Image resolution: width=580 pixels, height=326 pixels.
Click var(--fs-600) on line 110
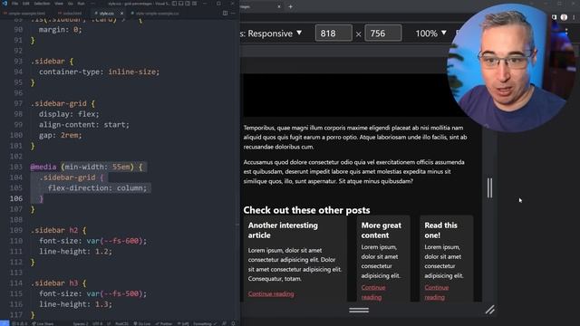click(x=115, y=241)
